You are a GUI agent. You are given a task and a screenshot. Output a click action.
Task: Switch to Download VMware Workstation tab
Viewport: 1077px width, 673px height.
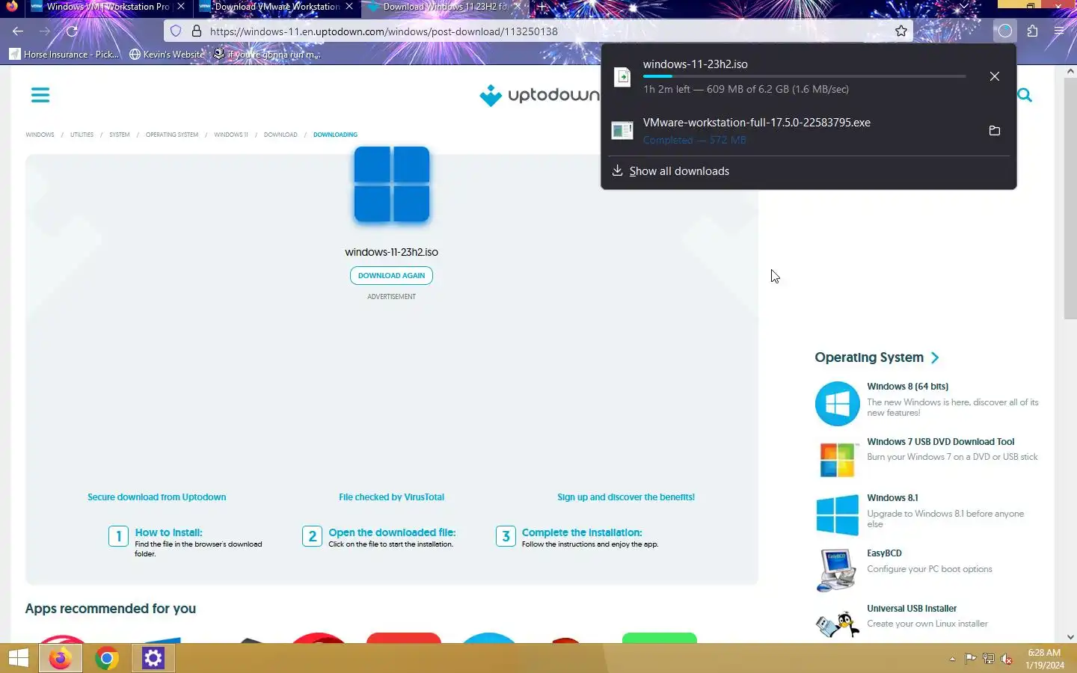[276, 7]
